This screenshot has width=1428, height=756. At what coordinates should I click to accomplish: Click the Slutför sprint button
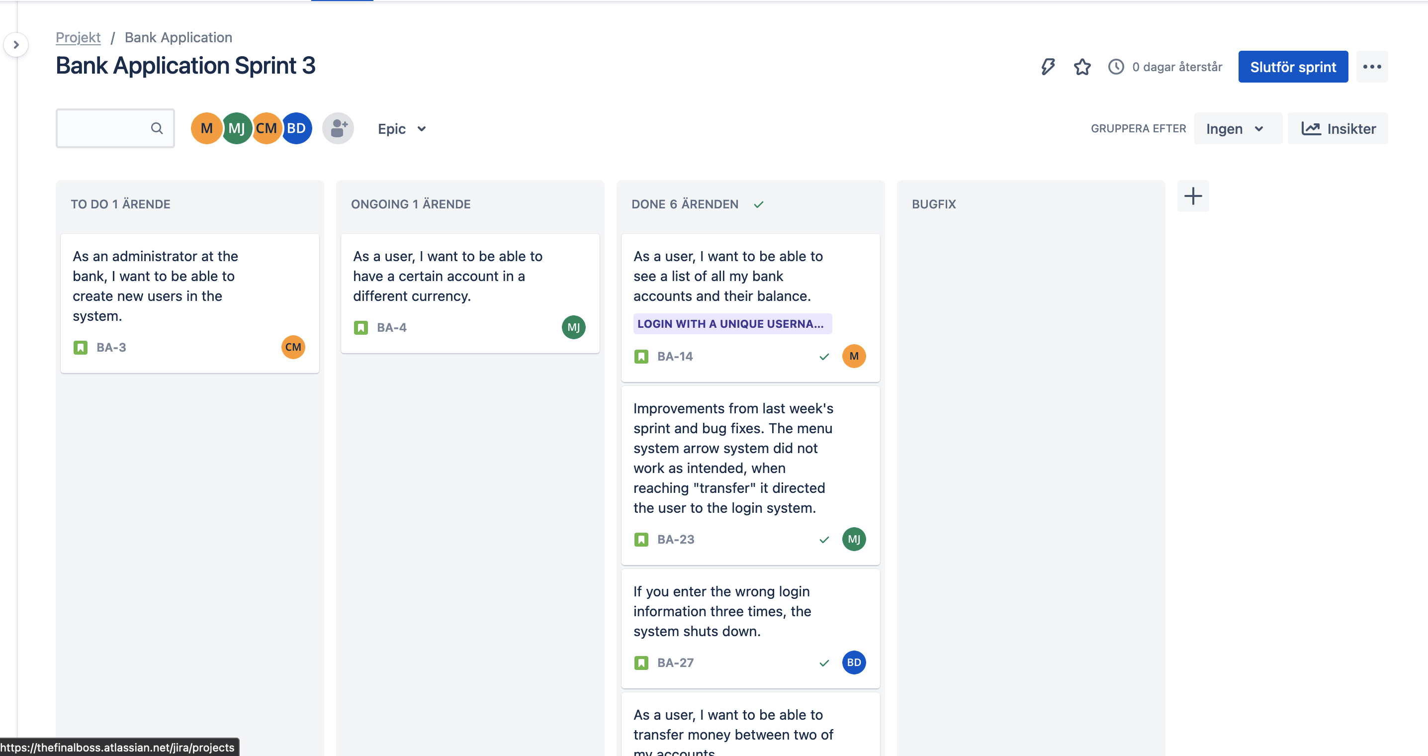tap(1293, 67)
